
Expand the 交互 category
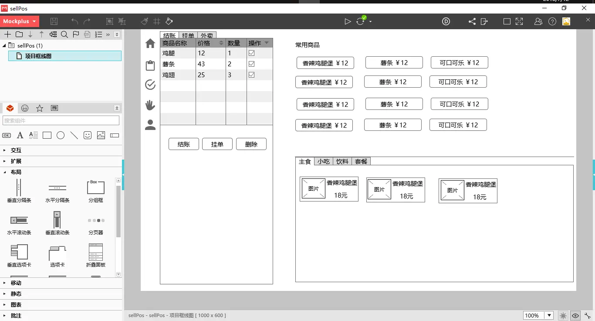(61, 150)
